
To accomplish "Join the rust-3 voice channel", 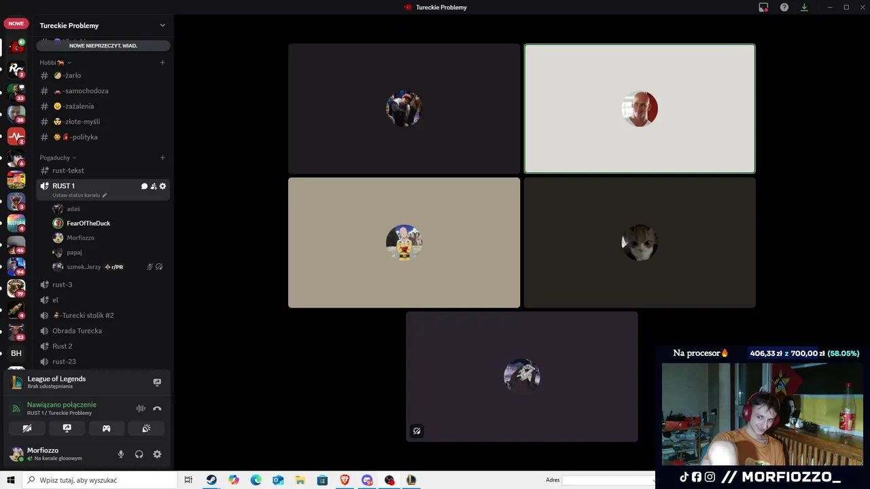I will click(103, 285).
